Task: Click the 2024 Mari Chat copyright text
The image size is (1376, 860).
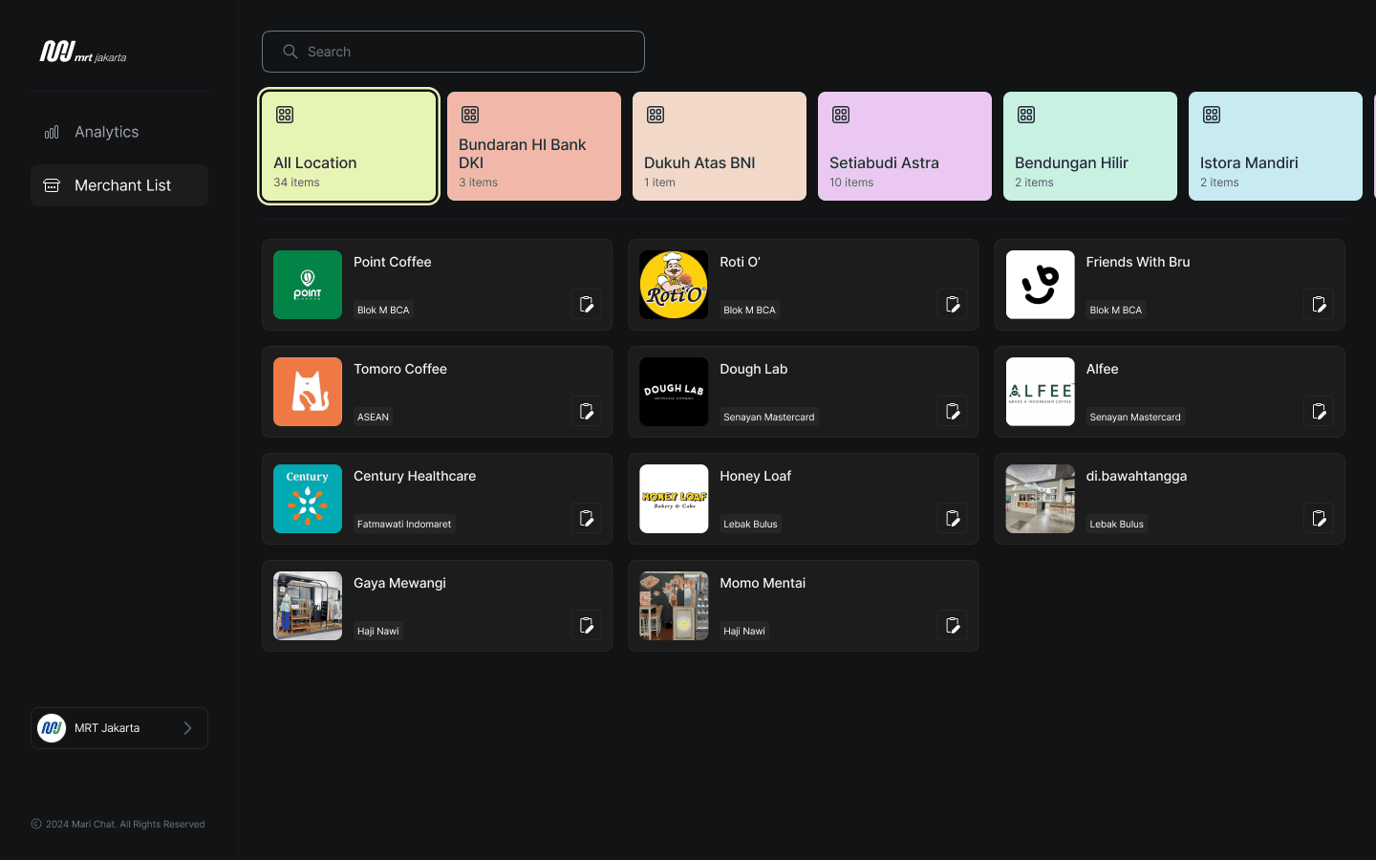Action: (x=125, y=824)
